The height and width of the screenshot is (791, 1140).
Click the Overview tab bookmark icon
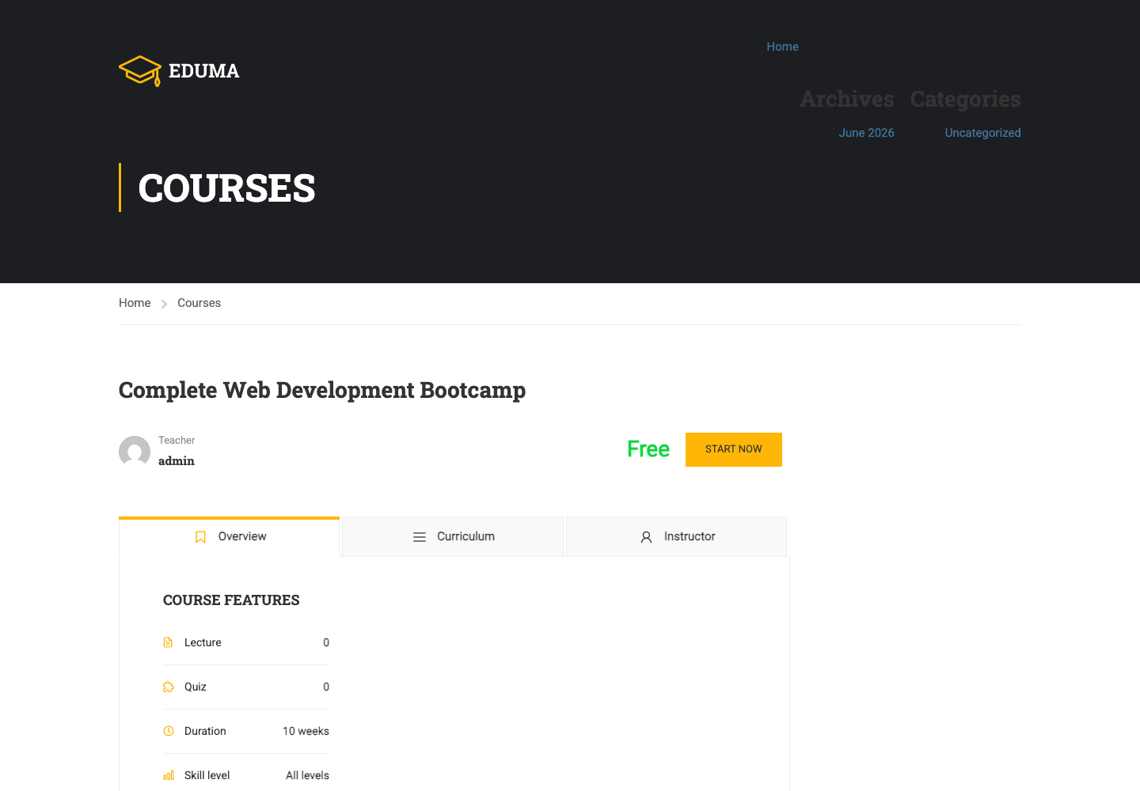pyautogui.click(x=200, y=537)
